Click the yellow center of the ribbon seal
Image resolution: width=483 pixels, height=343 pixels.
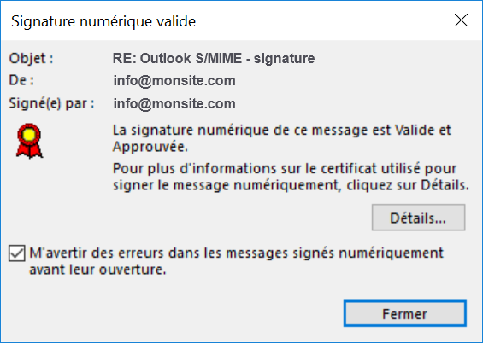[29, 134]
